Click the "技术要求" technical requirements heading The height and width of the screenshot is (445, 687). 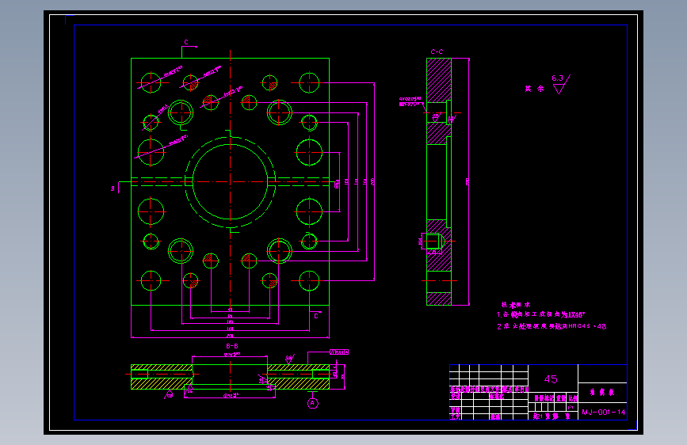[516, 304]
